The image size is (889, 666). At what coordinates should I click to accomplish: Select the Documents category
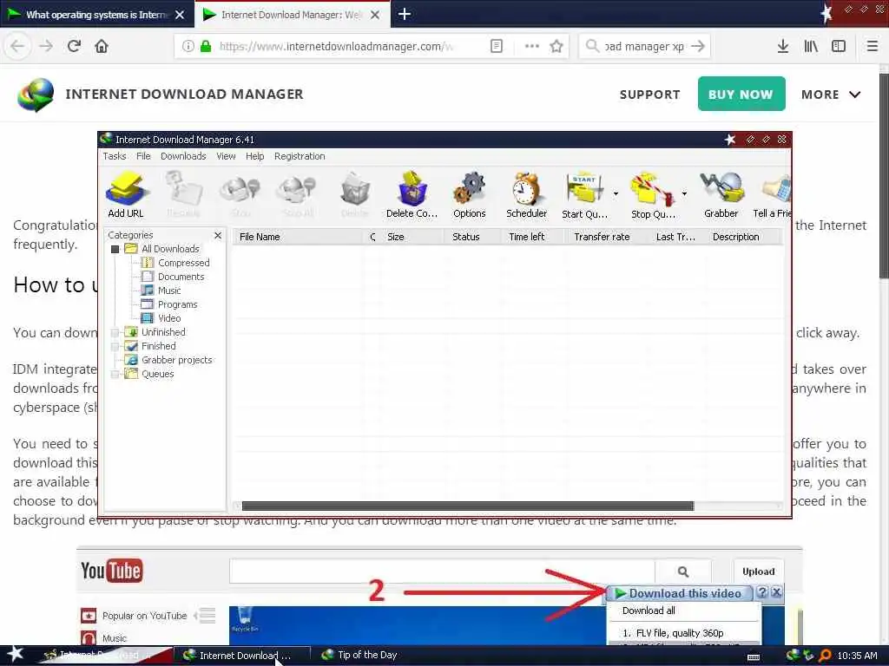coord(181,277)
